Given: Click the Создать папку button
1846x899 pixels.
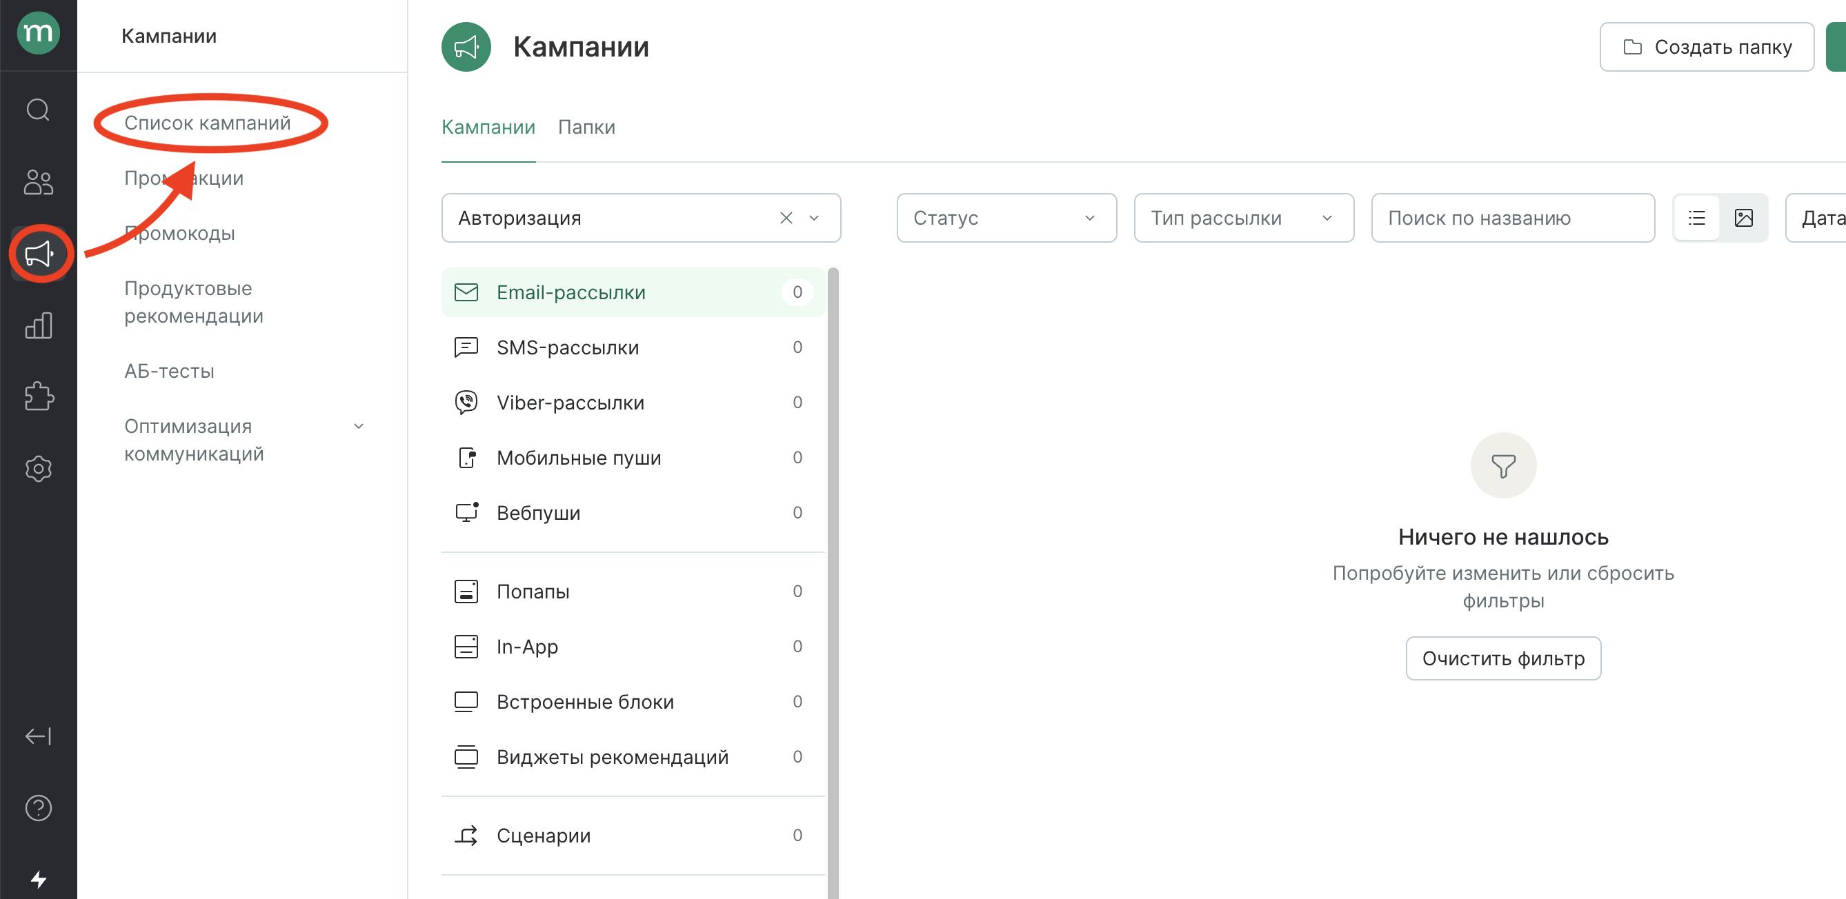Looking at the screenshot, I should (1706, 47).
